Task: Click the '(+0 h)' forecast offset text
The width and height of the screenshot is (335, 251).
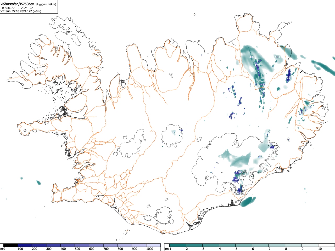Action: click(37, 11)
